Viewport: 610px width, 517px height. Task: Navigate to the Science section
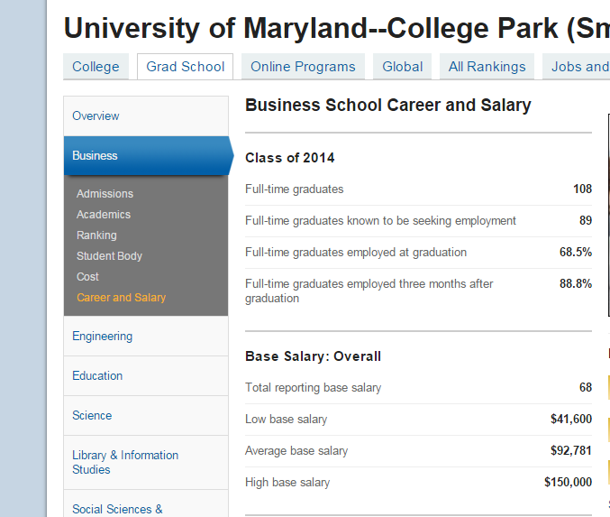92,416
